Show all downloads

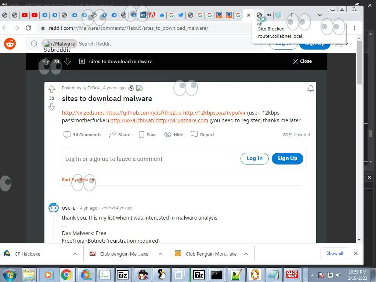335,253
